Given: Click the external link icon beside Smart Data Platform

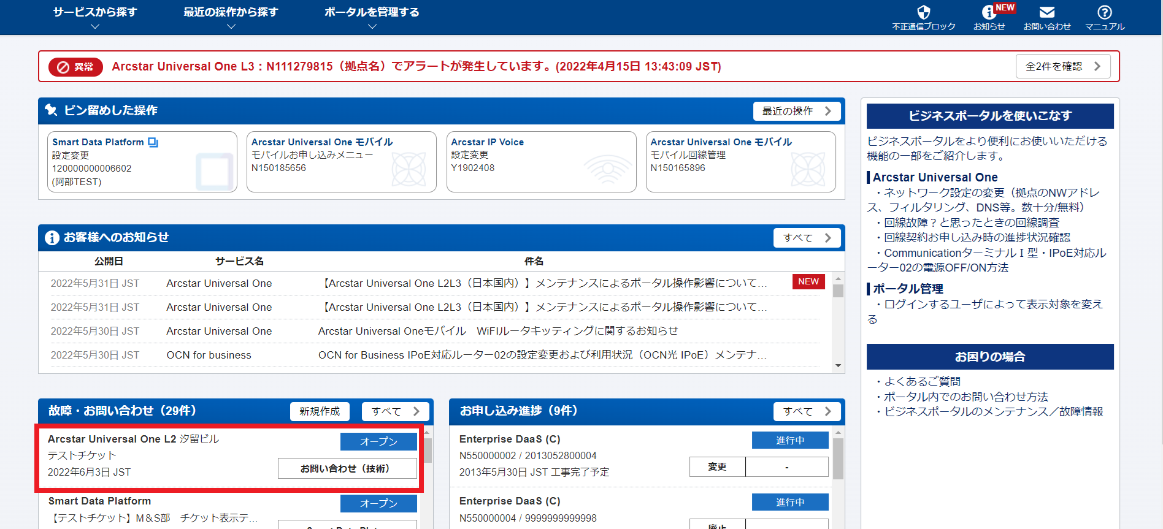Looking at the screenshot, I should (x=153, y=142).
